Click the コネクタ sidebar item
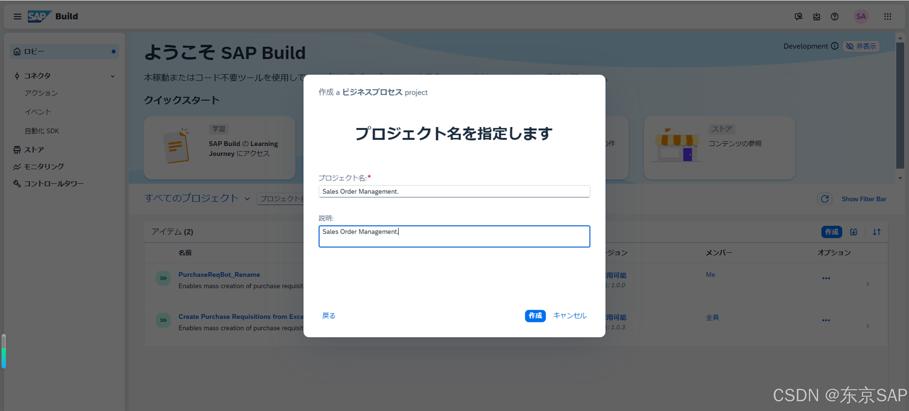 [x=37, y=76]
